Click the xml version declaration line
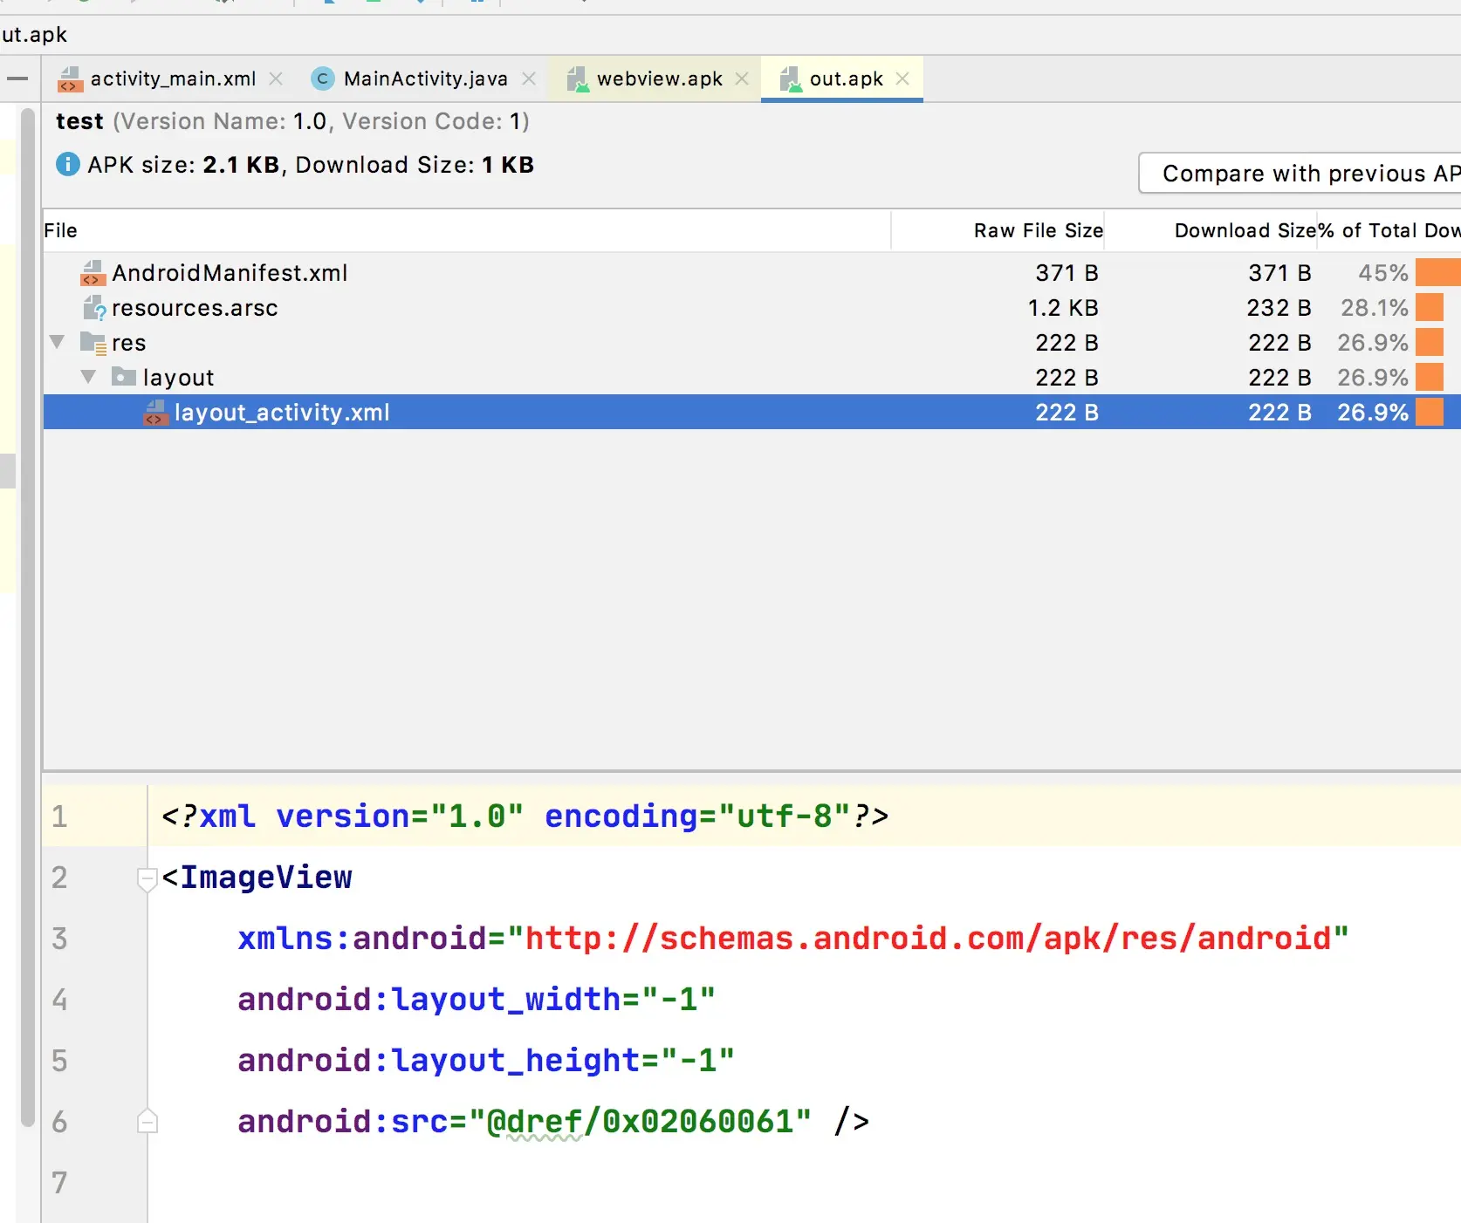The image size is (1461, 1223). [x=525, y=816]
